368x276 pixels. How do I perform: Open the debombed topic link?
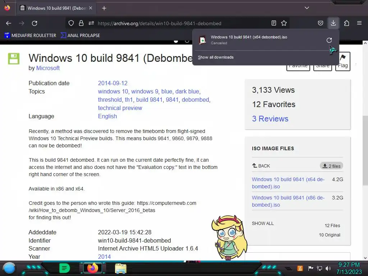point(195,100)
